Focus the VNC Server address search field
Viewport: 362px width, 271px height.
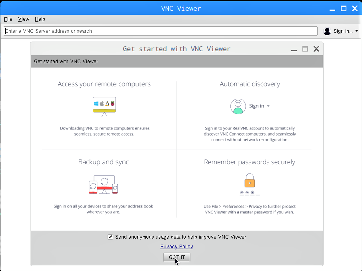click(160, 31)
